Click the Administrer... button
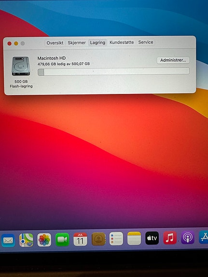Image resolution: width=208 pixels, height=277 pixels. (x=173, y=60)
